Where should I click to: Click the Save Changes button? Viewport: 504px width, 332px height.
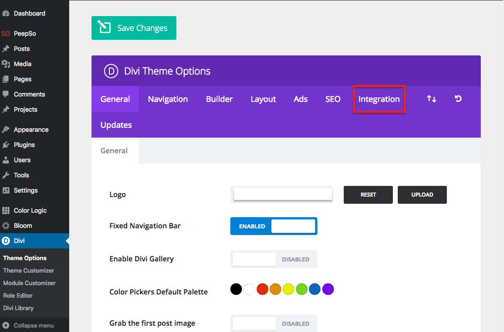coord(134,28)
